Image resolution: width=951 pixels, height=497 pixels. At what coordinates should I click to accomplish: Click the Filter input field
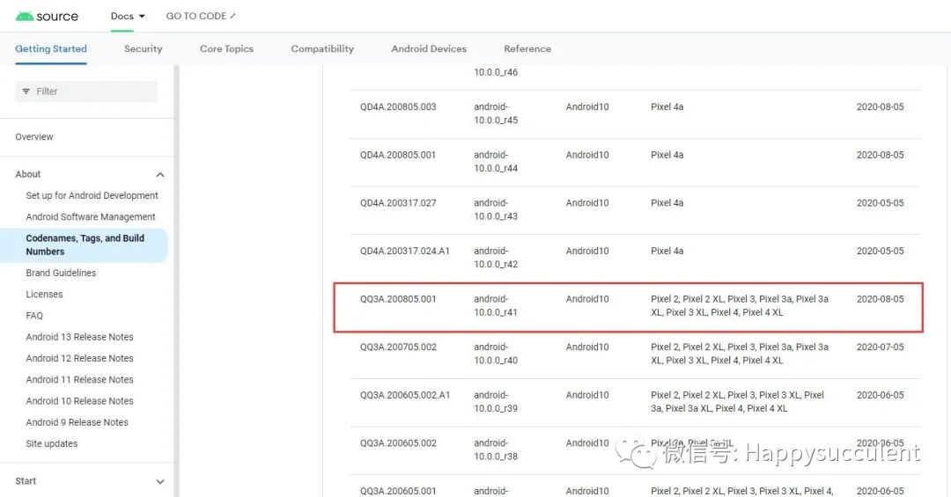(86, 91)
